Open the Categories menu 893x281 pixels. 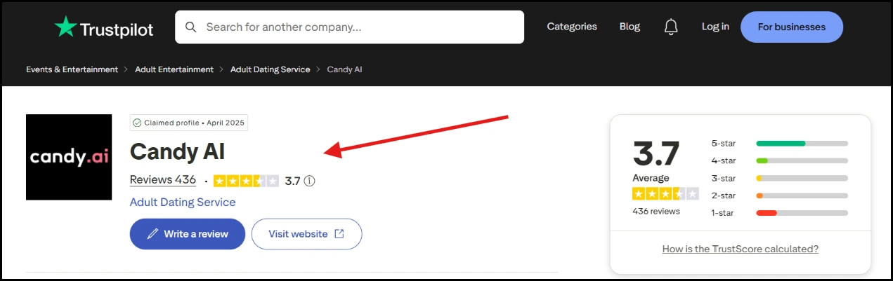tap(572, 27)
